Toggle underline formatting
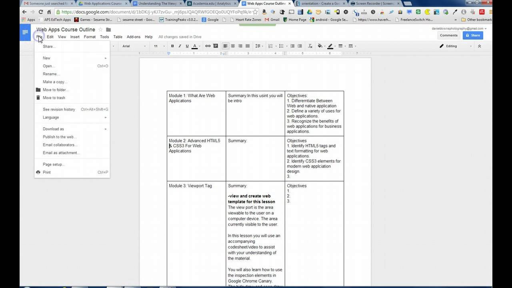The image size is (512, 288). tap(187, 46)
